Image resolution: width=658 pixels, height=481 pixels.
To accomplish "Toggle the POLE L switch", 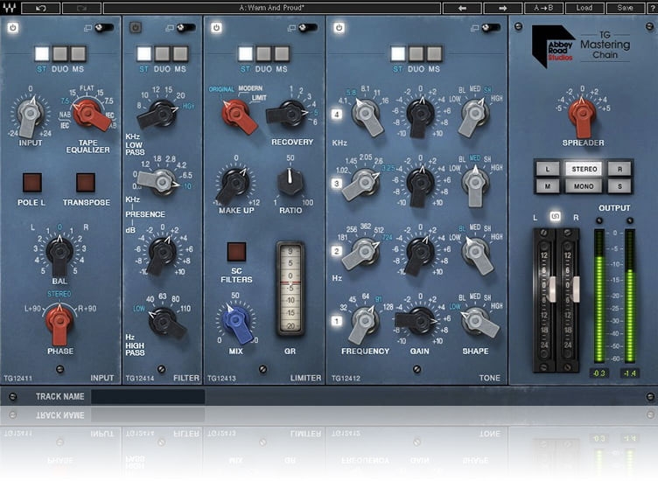I will 31,183.
